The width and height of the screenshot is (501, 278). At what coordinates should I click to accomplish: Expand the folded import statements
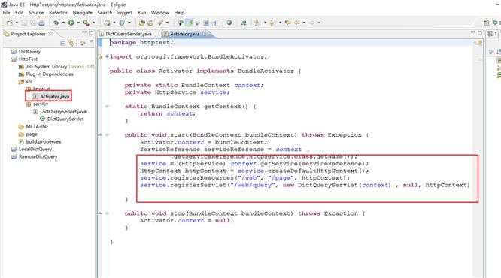click(107, 56)
